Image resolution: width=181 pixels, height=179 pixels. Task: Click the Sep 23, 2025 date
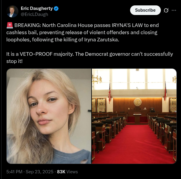39,172
